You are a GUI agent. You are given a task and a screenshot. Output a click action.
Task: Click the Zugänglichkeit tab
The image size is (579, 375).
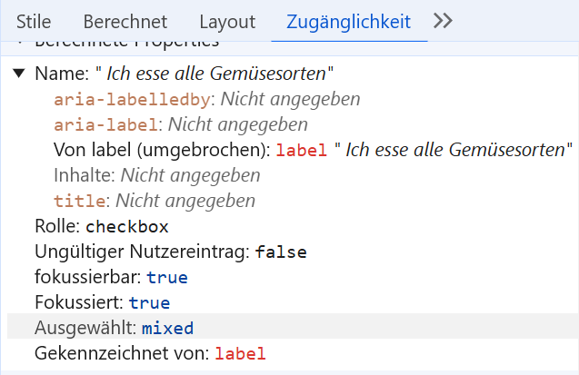pyautogui.click(x=348, y=21)
